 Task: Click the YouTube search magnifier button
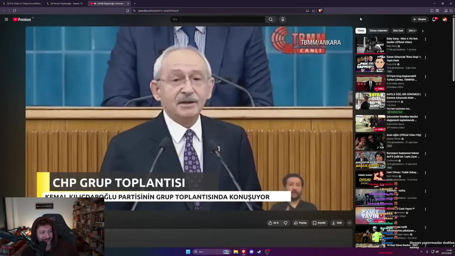(271, 19)
